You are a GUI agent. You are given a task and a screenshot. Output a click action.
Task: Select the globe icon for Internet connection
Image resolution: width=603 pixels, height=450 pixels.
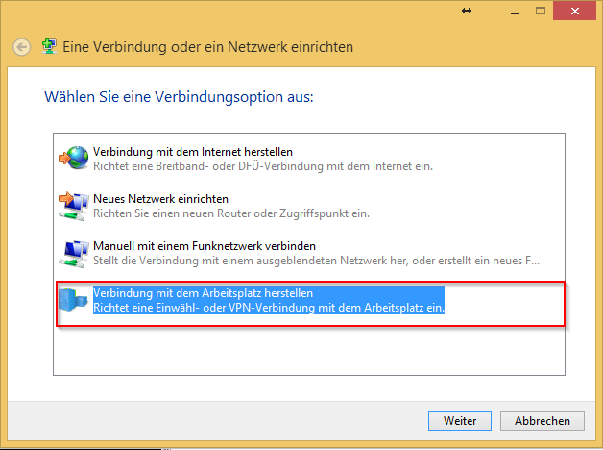tap(73, 158)
